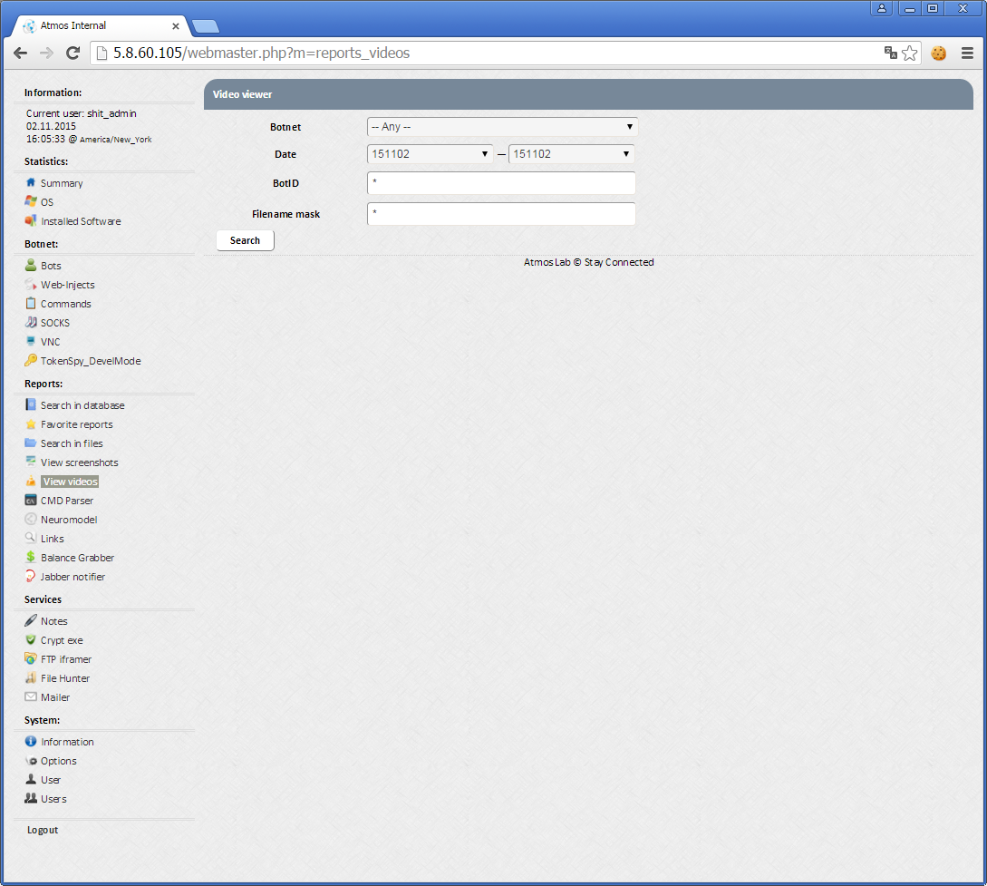987x886 pixels.
Task: Click the Bots person icon
Action: coord(30,265)
